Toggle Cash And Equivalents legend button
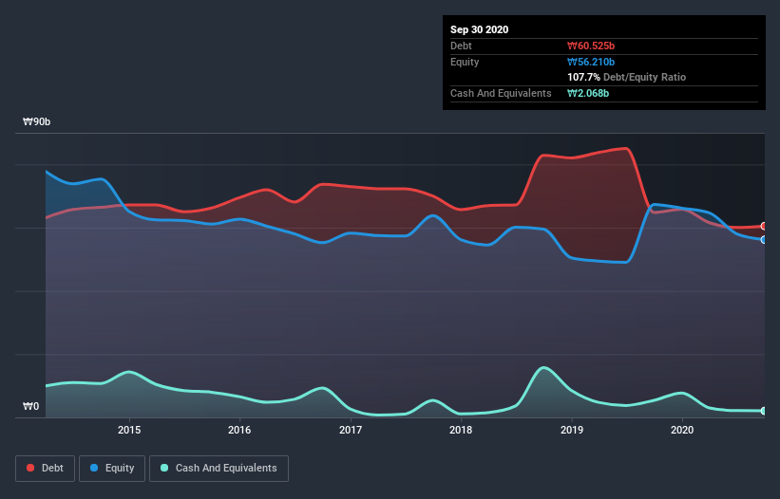 pyautogui.click(x=219, y=469)
